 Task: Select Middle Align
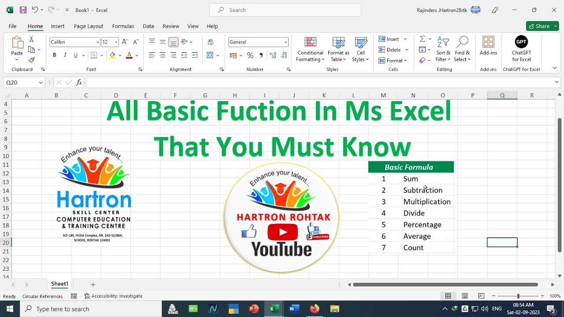[x=163, y=42]
